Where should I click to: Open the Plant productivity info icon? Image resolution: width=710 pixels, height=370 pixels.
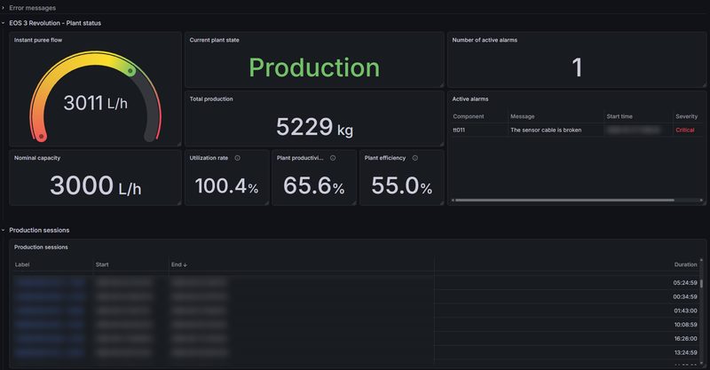[333, 158]
